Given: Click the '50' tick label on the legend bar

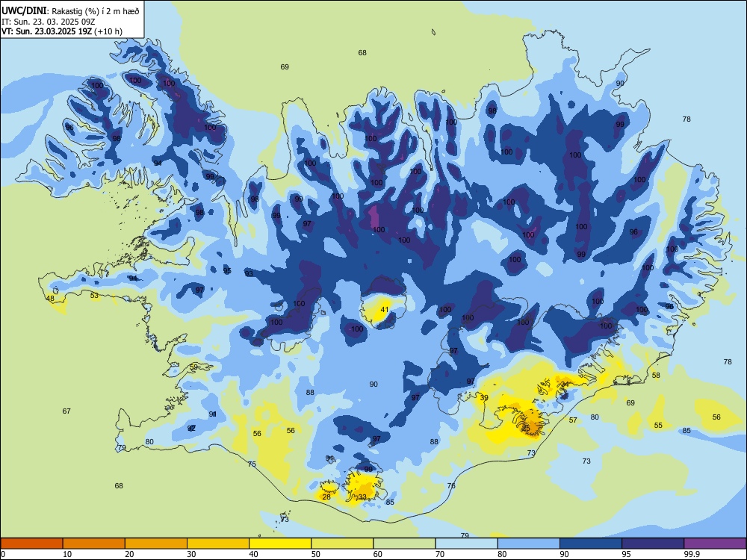Looking at the screenshot, I should point(316,554).
